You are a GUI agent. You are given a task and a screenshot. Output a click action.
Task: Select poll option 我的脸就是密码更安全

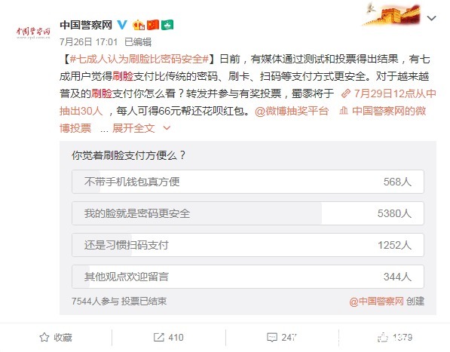248,213
